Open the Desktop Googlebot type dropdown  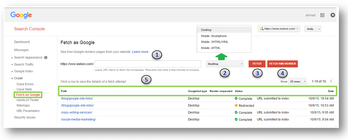pos(225,64)
